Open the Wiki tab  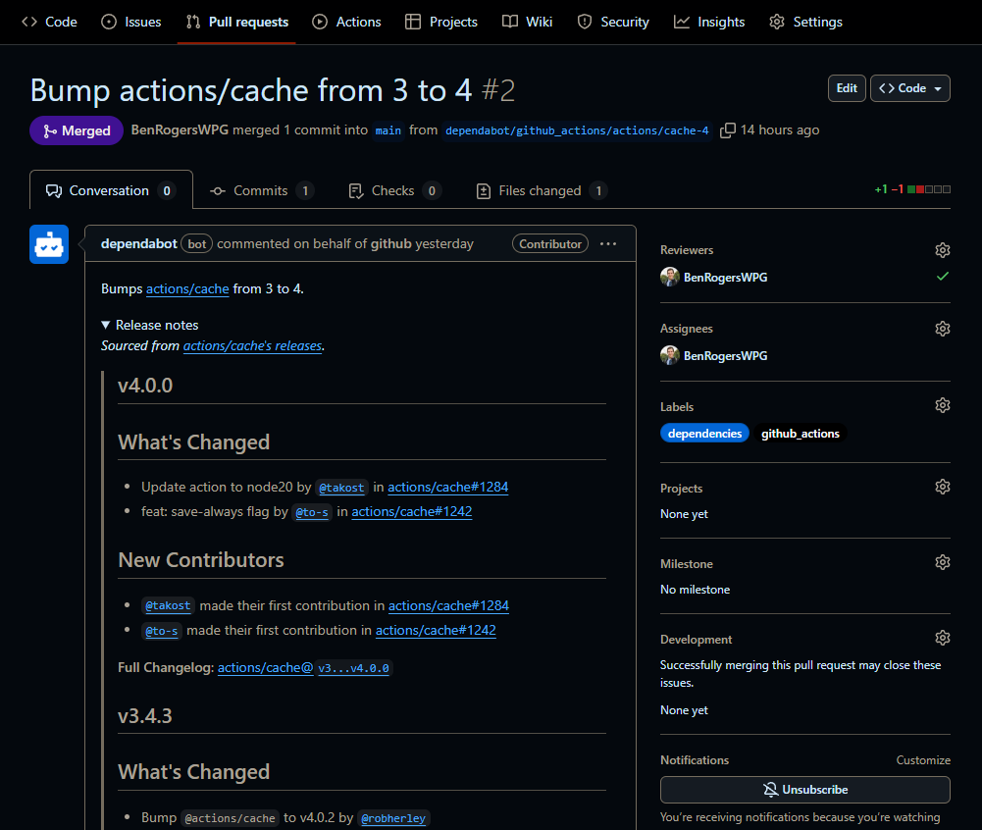click(528, 22)
